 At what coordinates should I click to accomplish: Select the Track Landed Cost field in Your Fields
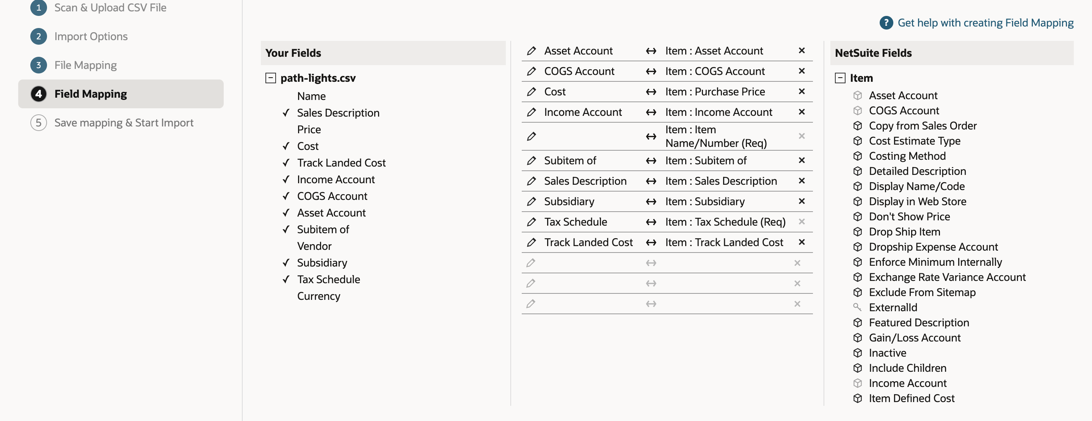pyautogui.click(x=341, y=163)
